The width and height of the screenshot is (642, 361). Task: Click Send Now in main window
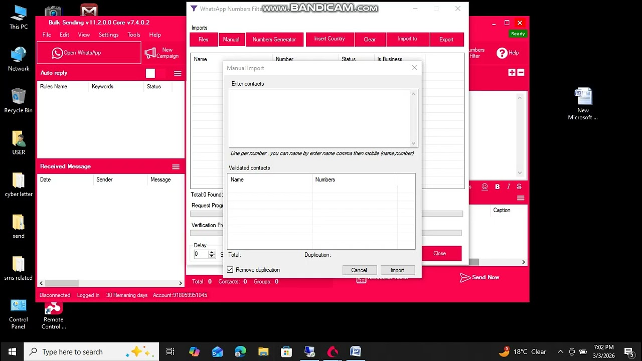pos(479,277)
